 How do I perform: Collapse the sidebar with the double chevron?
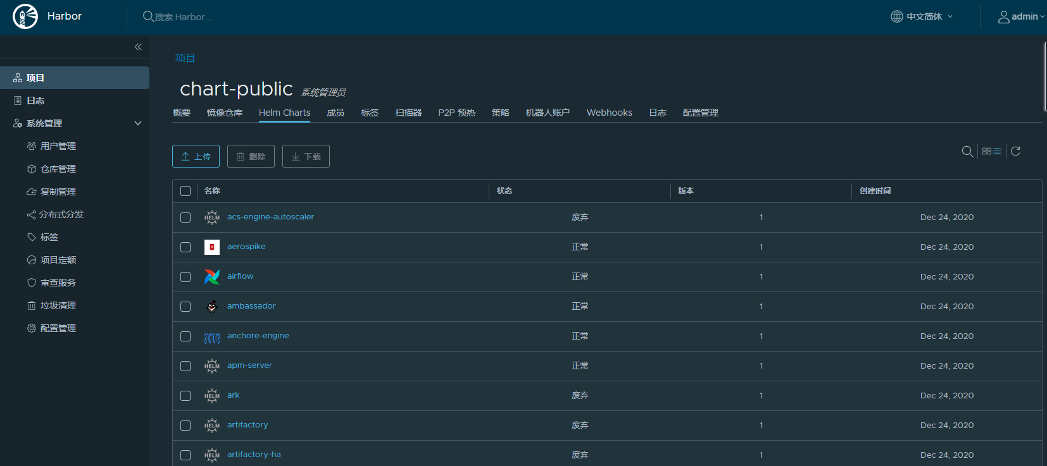pos(138,47)
